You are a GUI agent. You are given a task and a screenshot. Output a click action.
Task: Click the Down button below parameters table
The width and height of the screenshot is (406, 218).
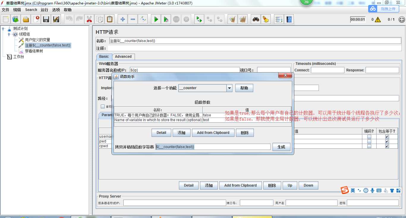click(309, 185)
